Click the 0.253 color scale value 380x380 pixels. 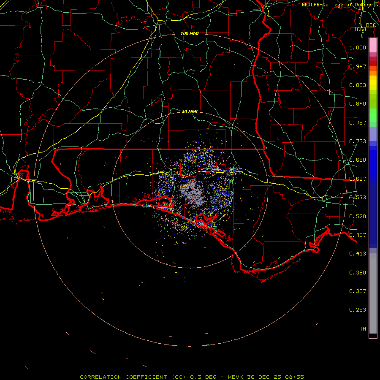coord(358,310)
